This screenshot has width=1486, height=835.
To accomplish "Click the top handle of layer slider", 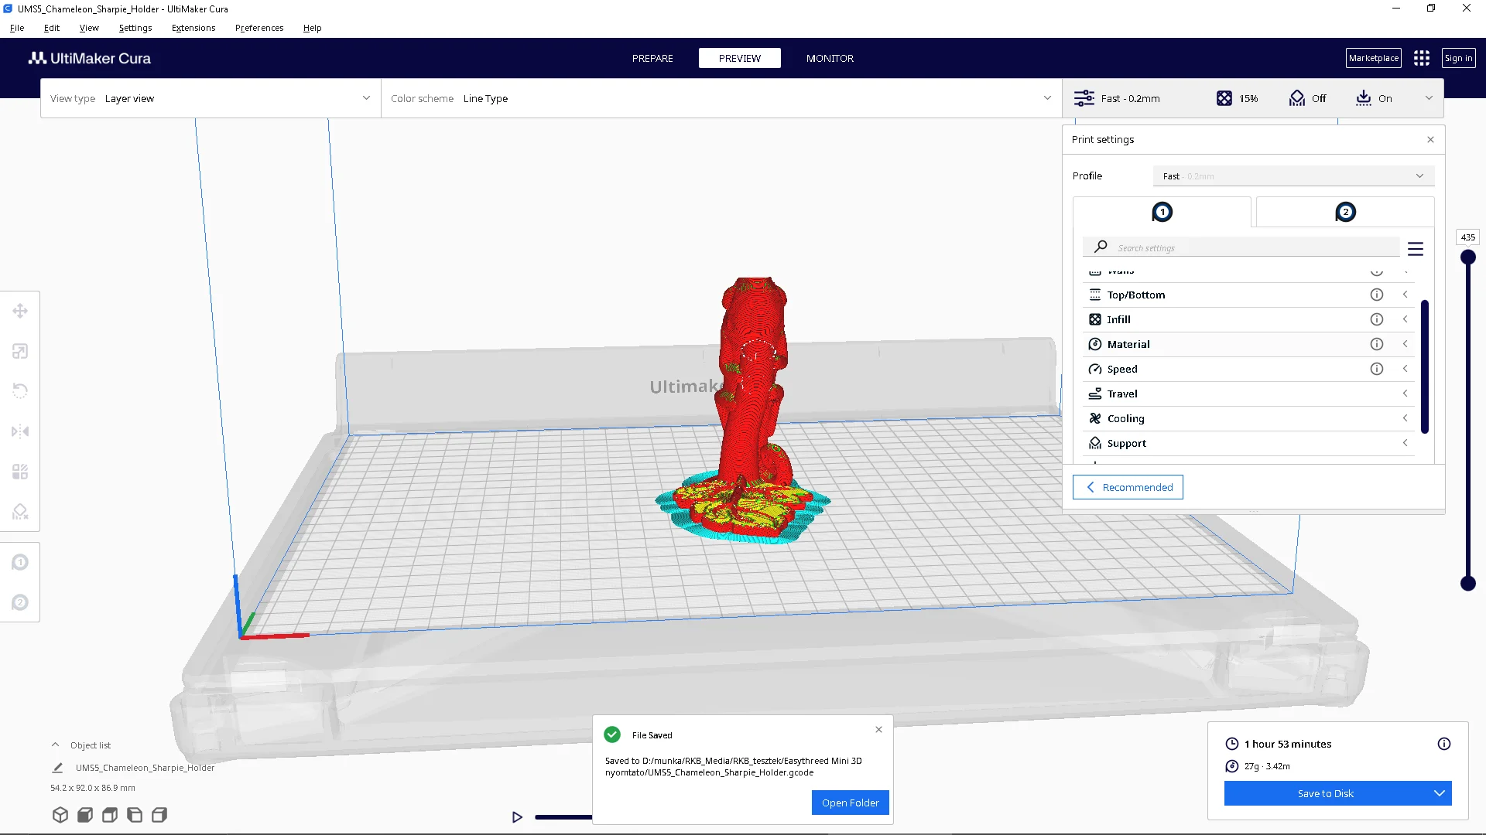I will click(x=1467, y=257).
